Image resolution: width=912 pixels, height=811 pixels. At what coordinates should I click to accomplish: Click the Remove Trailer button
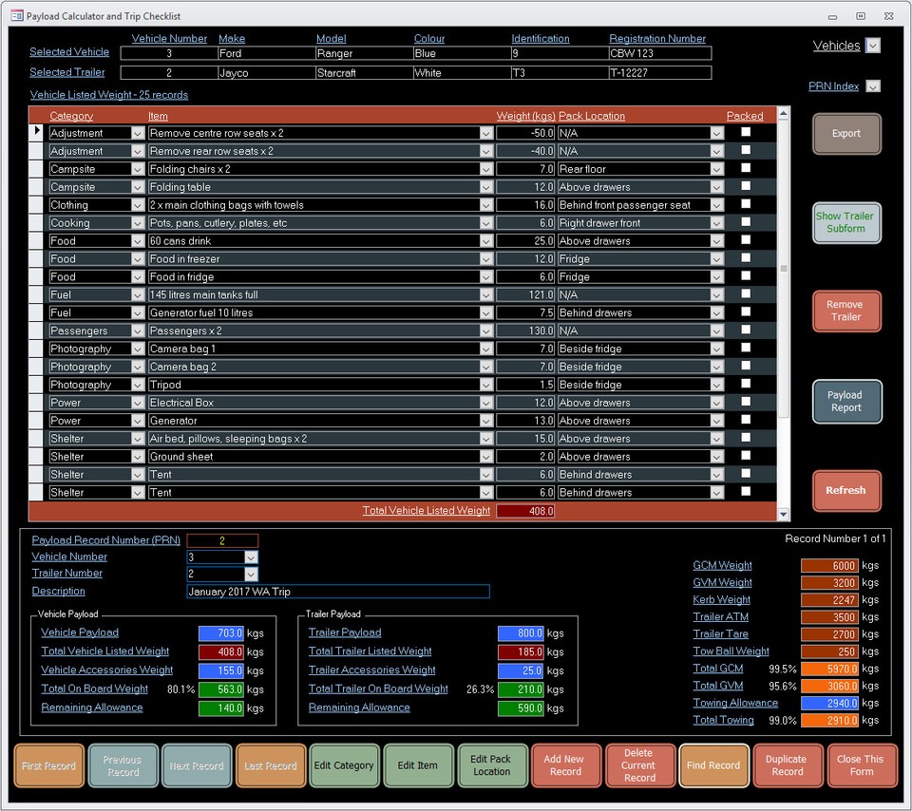pyautogui.click(x=845, y=311)
